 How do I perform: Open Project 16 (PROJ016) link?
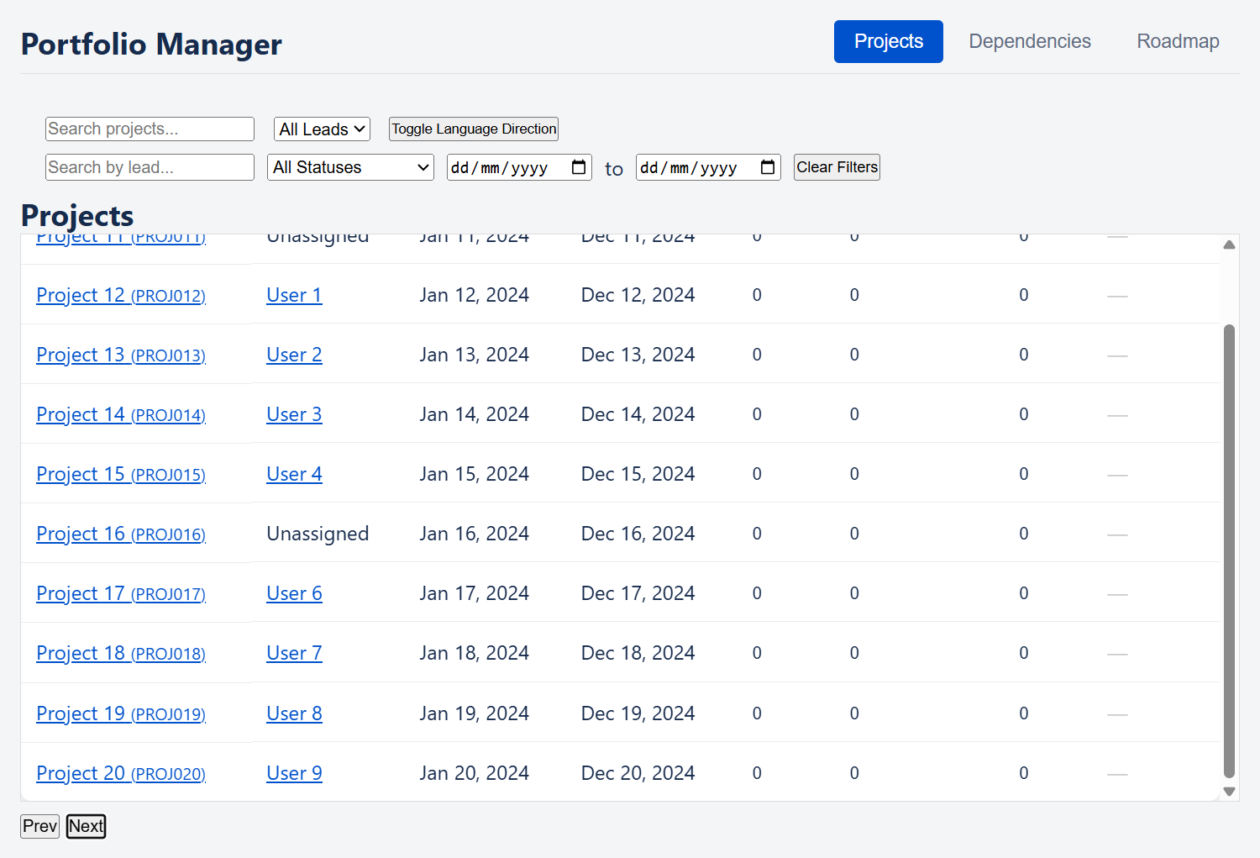point(121,534)
